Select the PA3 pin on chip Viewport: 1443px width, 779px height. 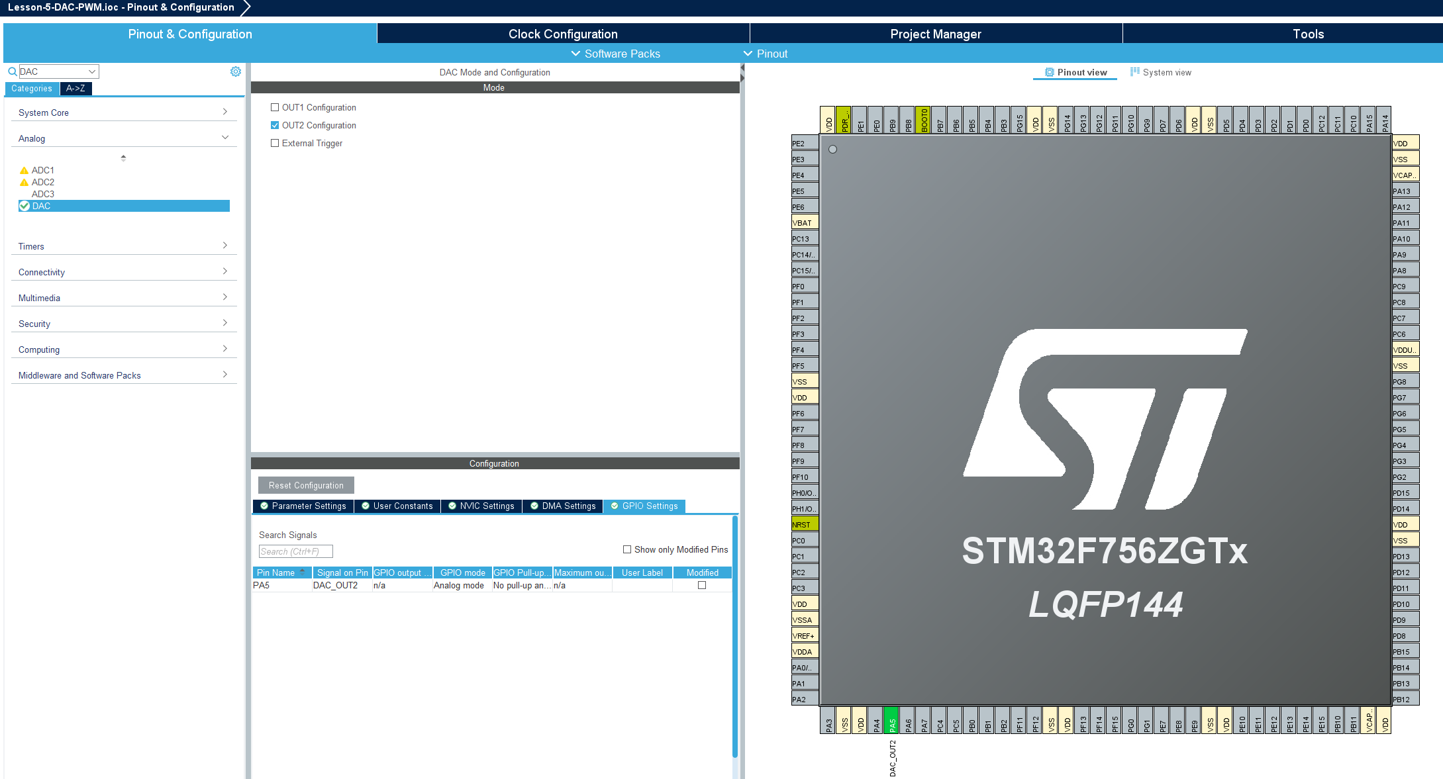[828, 720]
